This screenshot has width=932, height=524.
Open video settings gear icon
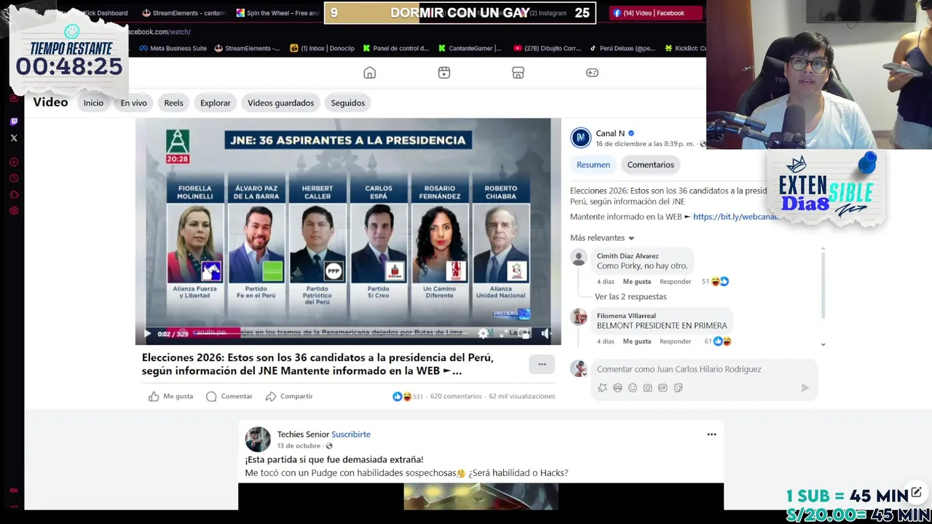(x=483, y=333)
